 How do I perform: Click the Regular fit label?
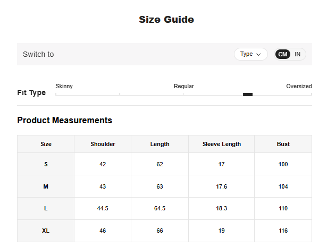pyautogui.click(x=183, y=86)
